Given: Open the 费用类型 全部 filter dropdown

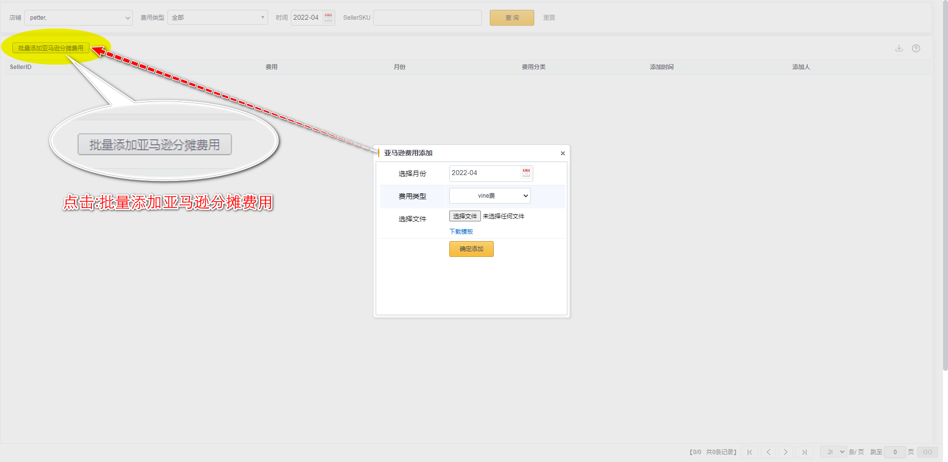Looking at the screenshot, I should [x=217, y=18].
